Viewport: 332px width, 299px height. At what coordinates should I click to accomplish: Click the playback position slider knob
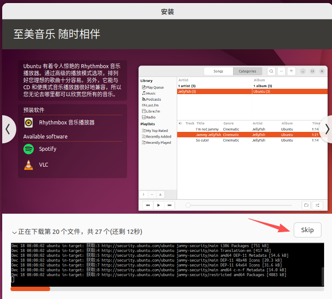[x=188, y=205]
